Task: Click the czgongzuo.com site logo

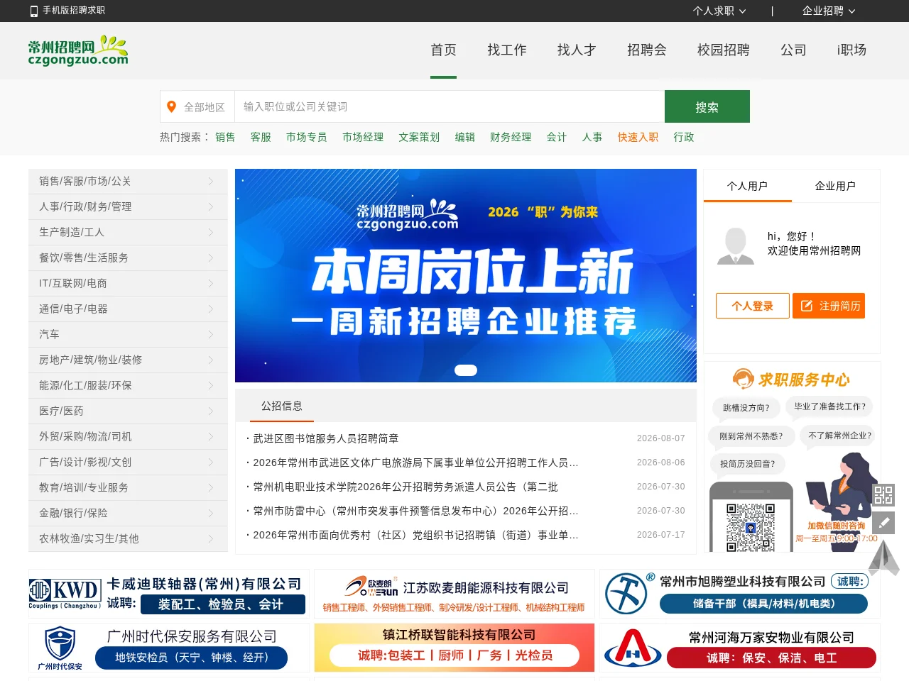Action: (x=78, y=50)
